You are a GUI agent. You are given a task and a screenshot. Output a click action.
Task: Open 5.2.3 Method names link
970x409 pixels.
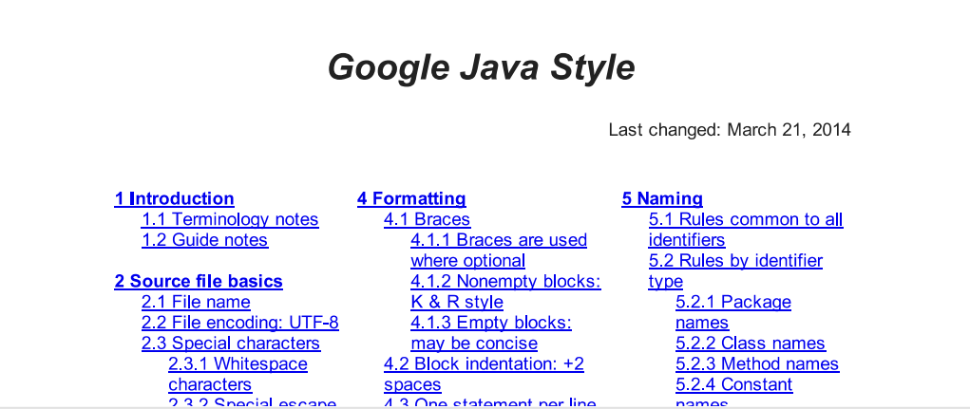pos(757,363)
